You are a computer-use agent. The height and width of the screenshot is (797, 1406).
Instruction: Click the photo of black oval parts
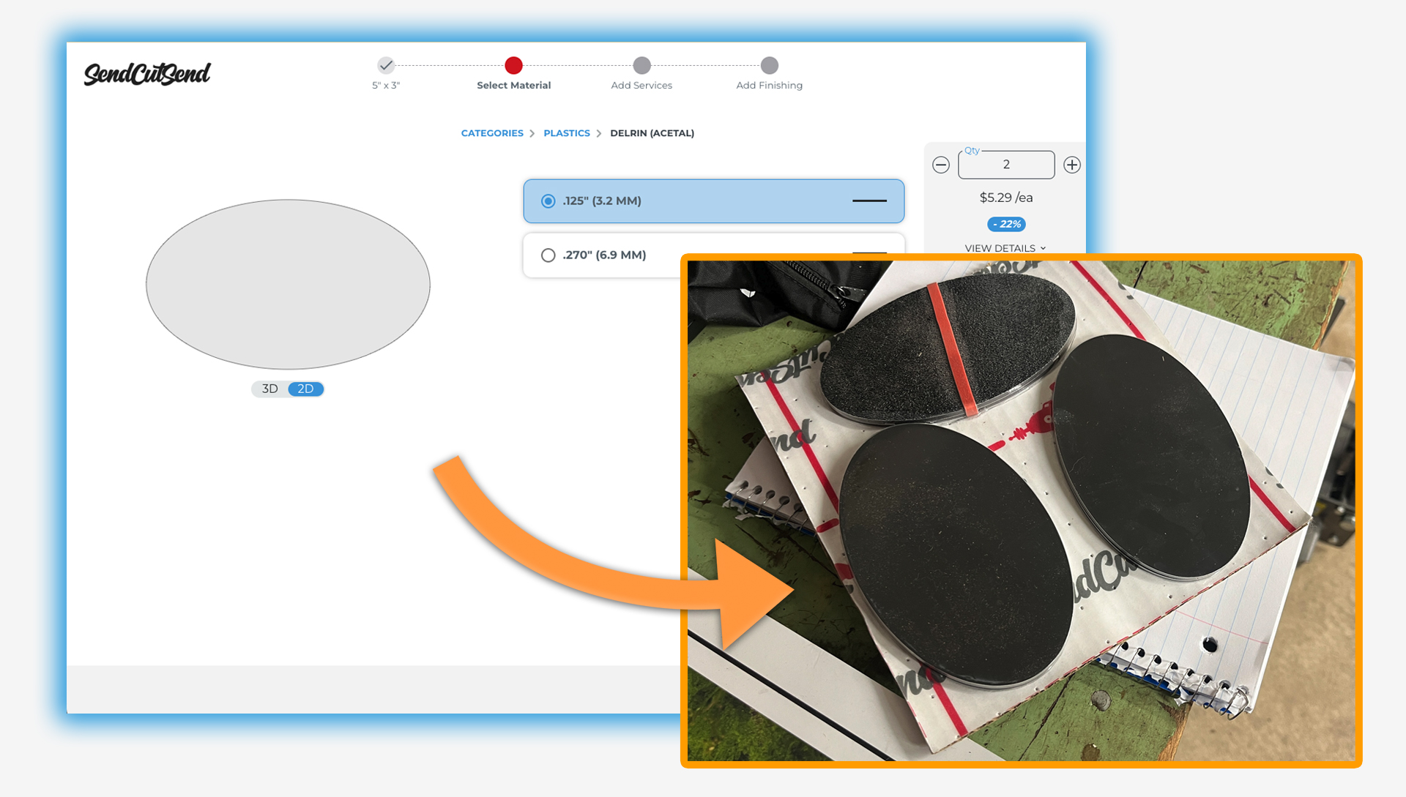(x=1021, y=510)
